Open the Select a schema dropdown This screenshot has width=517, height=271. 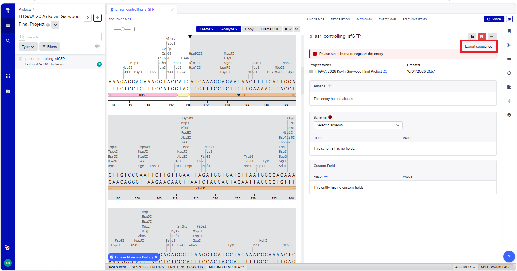pyautogui.click(x=358, y=125)
